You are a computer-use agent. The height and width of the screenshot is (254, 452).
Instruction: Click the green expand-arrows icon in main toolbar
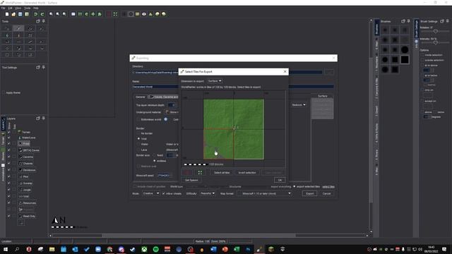pyautogui.click(x=115, y=14)
